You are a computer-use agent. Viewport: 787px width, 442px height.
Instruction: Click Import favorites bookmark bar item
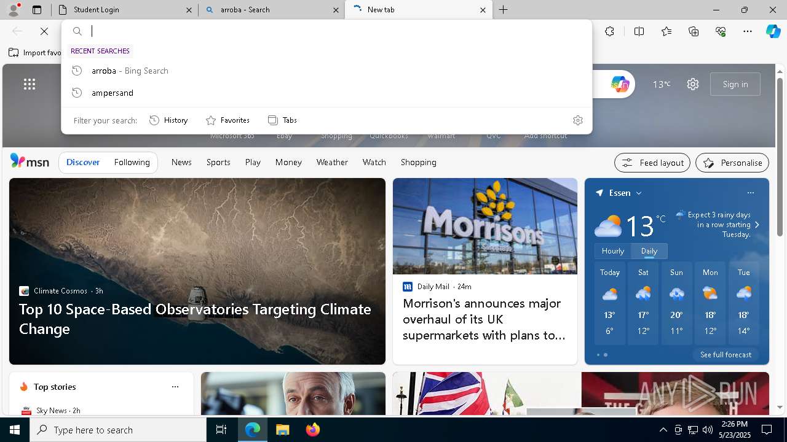pos(36,53)
